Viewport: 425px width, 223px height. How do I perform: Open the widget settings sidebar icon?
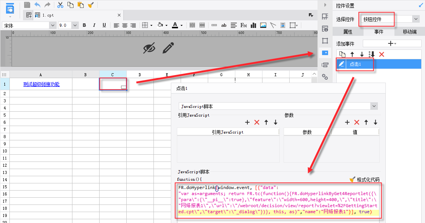click(x=325, y=53)
